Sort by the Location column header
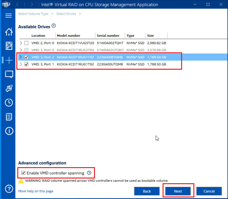The height and width of the screenshot is (199, 228). [38, 36]
